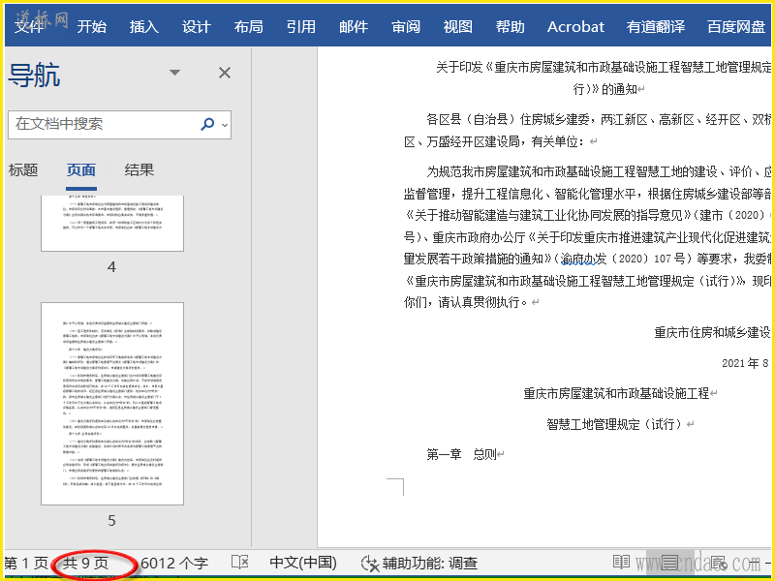This screenshot has width=775, height=581.
Task: Click the text 智慧工地管理规定（试行）
Action: [x=615, y=424]
